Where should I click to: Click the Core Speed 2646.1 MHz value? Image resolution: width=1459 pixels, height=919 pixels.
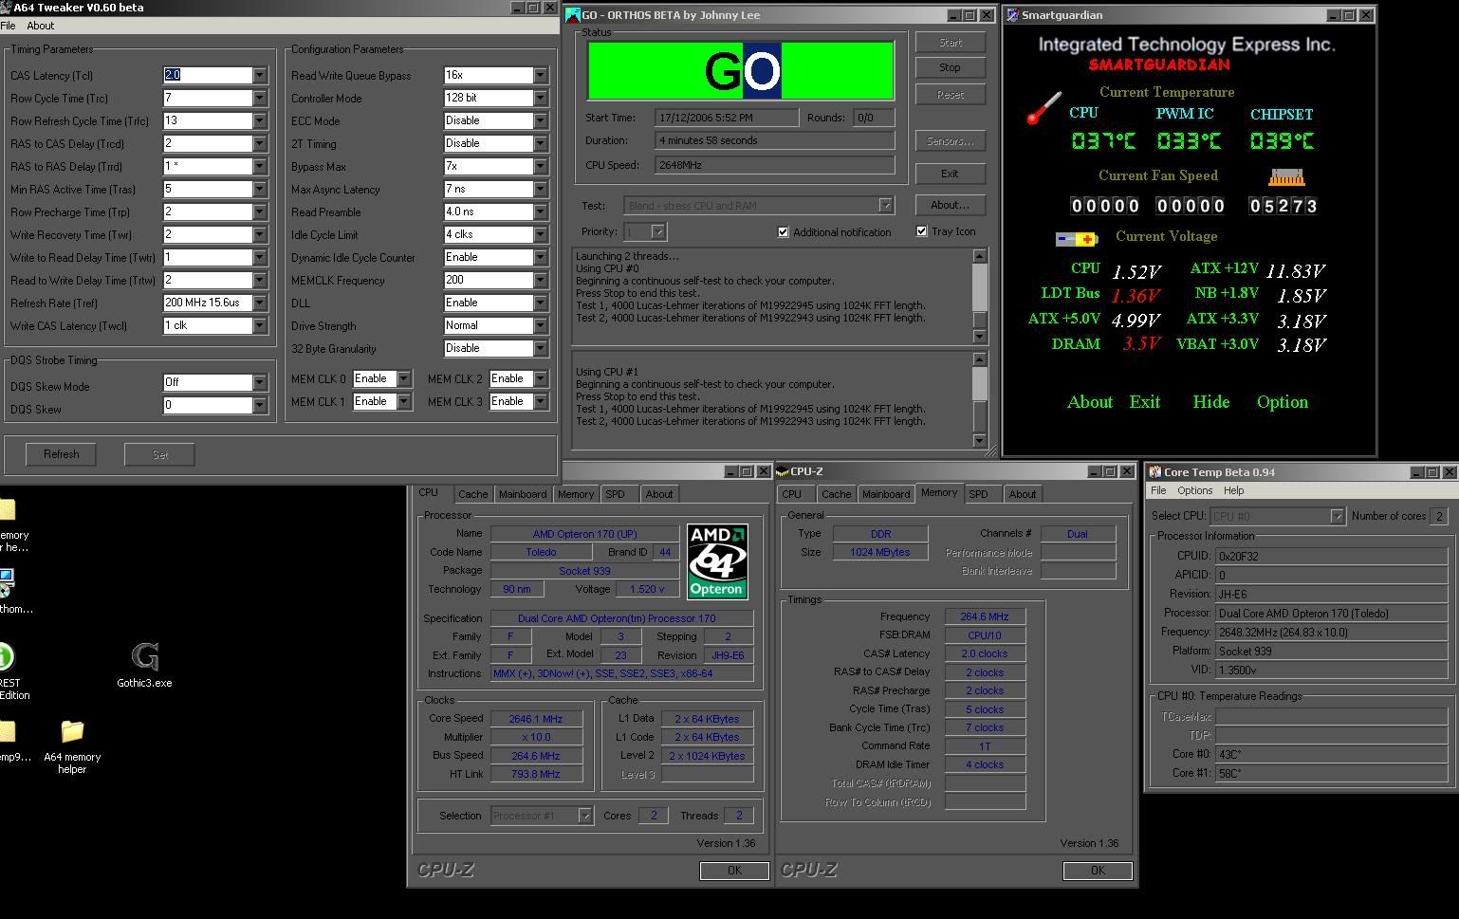point(536,719)
